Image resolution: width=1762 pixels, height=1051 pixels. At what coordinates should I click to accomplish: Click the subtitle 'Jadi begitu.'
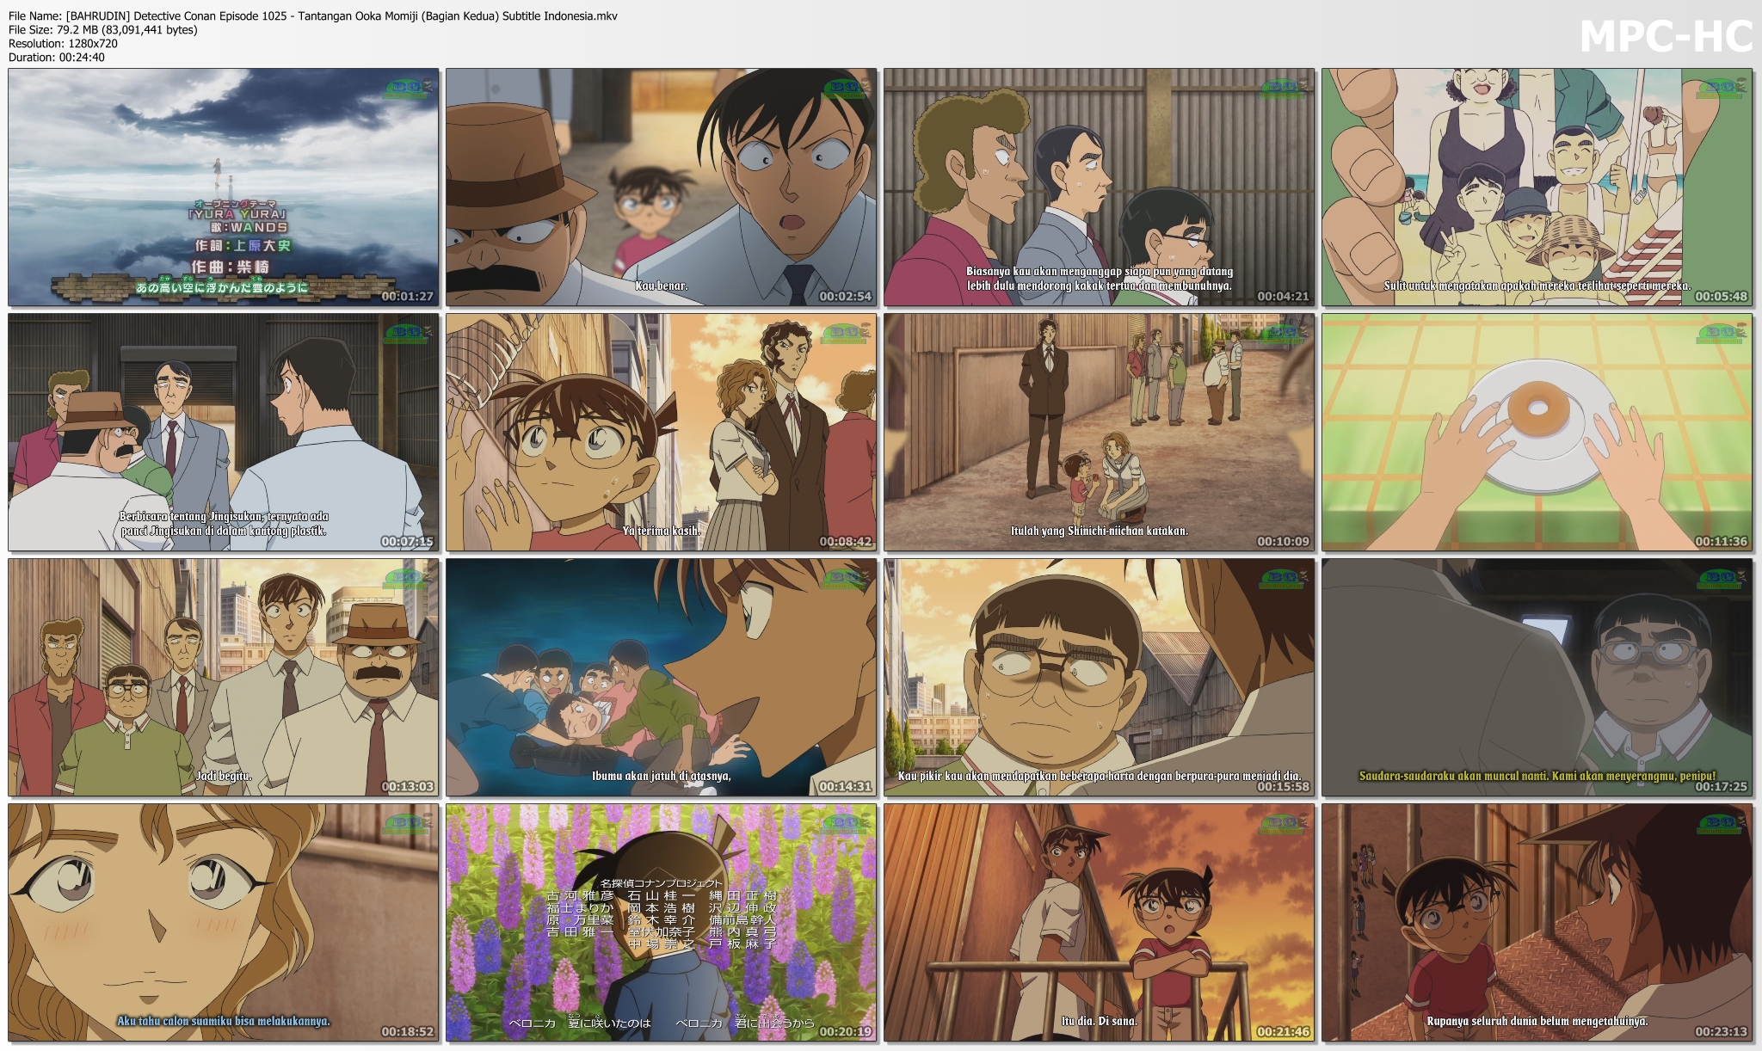[224, 776]
